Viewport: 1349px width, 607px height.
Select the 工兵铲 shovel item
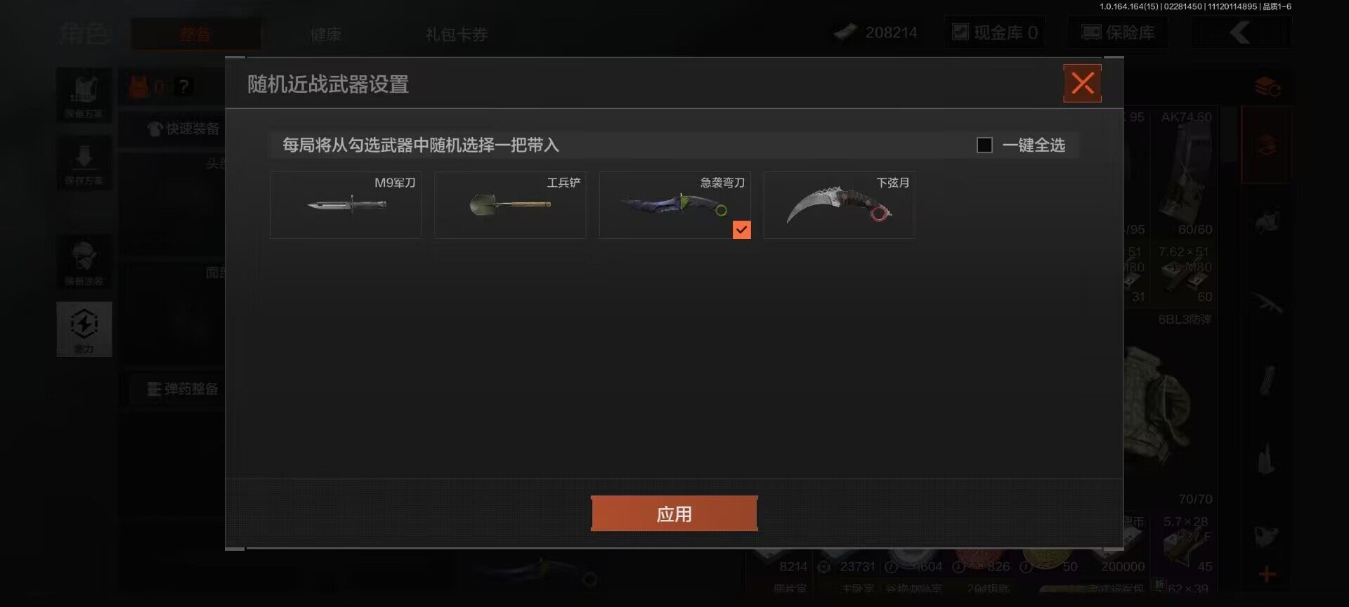point(510,205)
